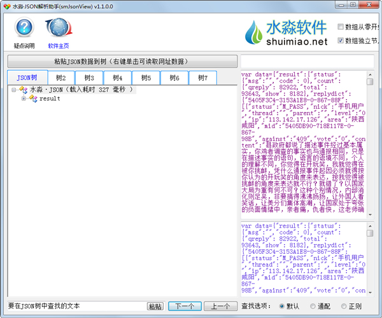Screen dimensions: 382x318
Task: Switch to the 树7 tab
Action: [202, 78]
